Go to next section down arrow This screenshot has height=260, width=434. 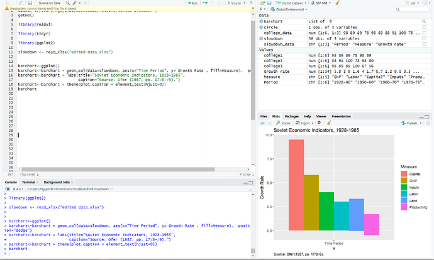[x=219, y=3]
